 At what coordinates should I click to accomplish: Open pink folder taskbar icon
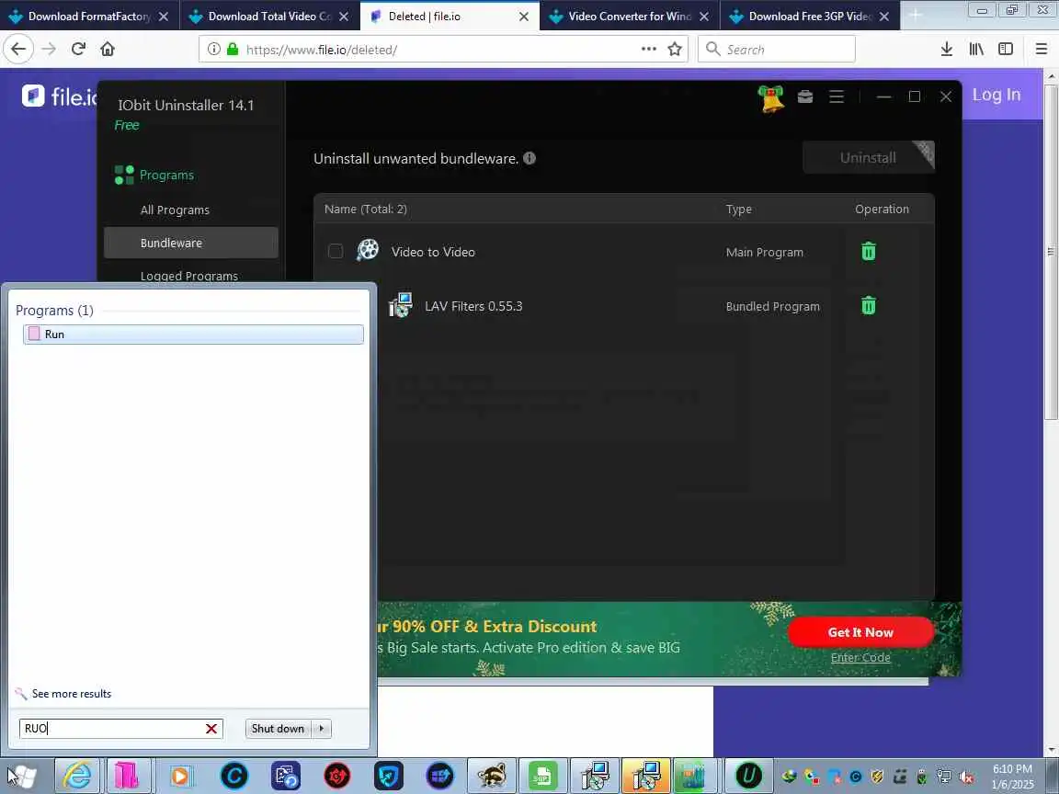(127, 776)
